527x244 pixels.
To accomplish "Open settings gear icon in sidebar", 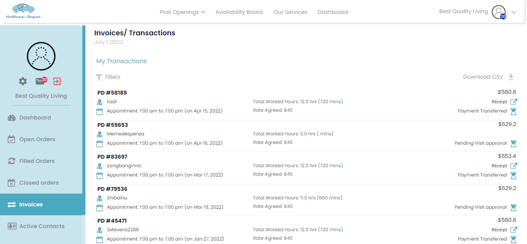I will coord(23,81).
